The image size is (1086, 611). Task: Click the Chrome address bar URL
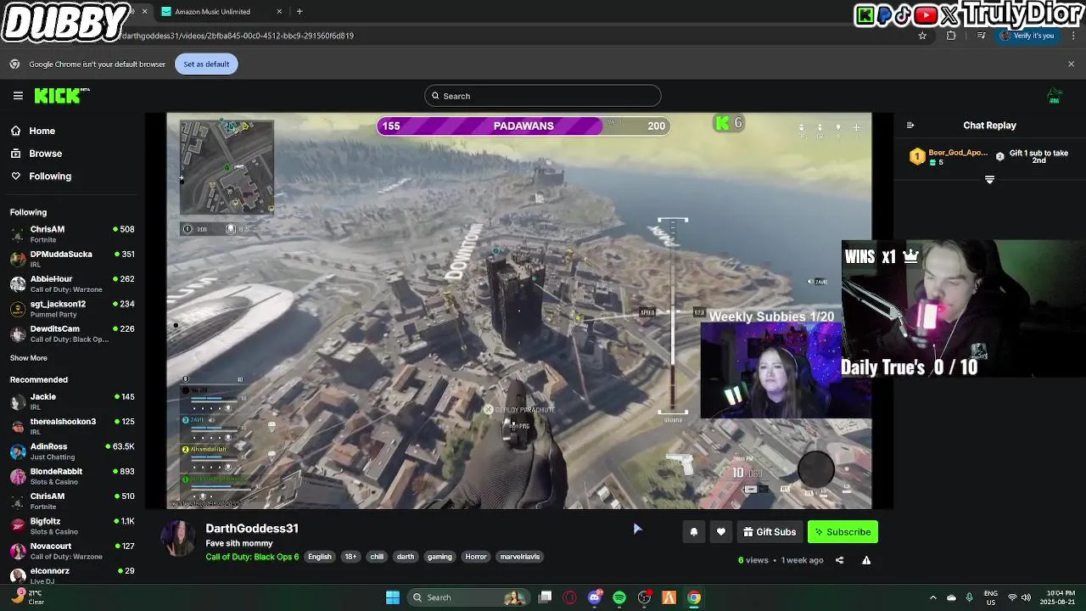pos(238,36)
